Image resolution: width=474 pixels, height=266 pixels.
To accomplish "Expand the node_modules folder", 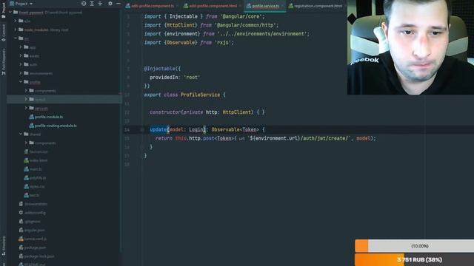I will coord(16,30).
